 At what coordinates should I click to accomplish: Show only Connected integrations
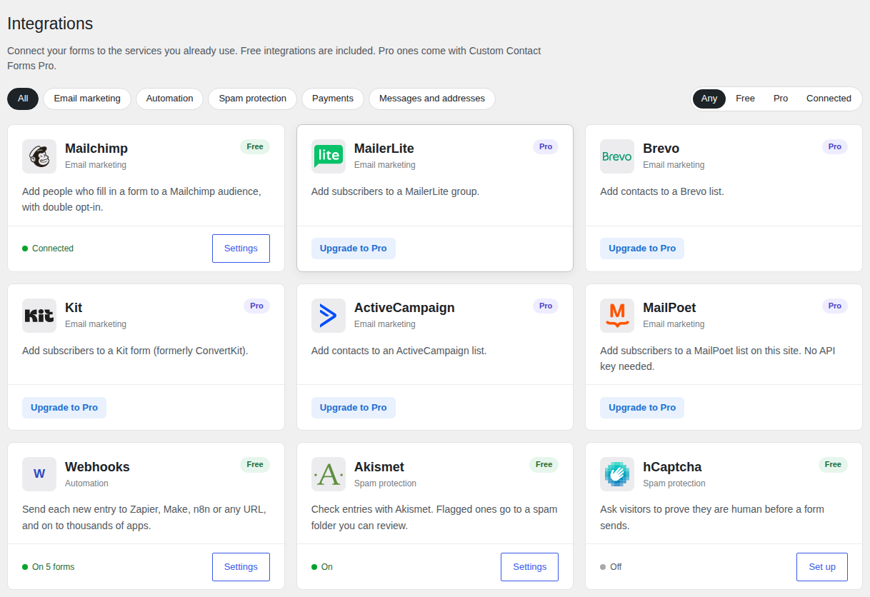(x=829, y=99)
